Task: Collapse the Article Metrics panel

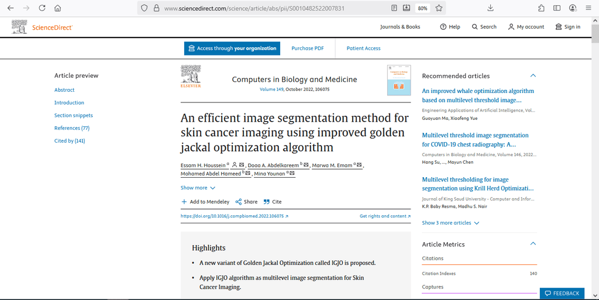Action: pos(533,244)
